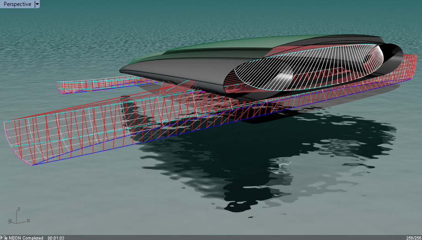
Task: Click the render time 00:01:03
Action: click(56, 238)
